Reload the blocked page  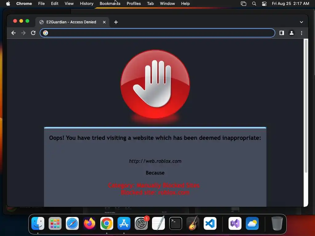[x=33, y=33]
